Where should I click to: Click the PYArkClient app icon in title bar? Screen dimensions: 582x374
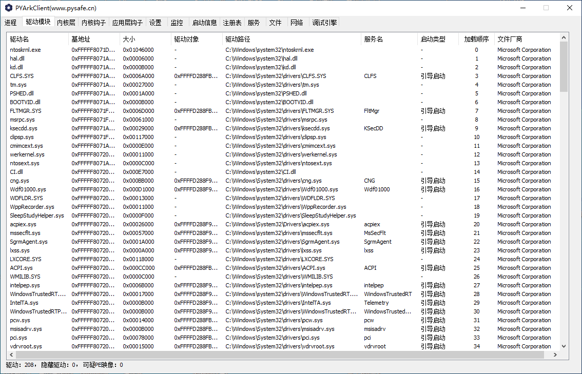click(x=8, y=8)
